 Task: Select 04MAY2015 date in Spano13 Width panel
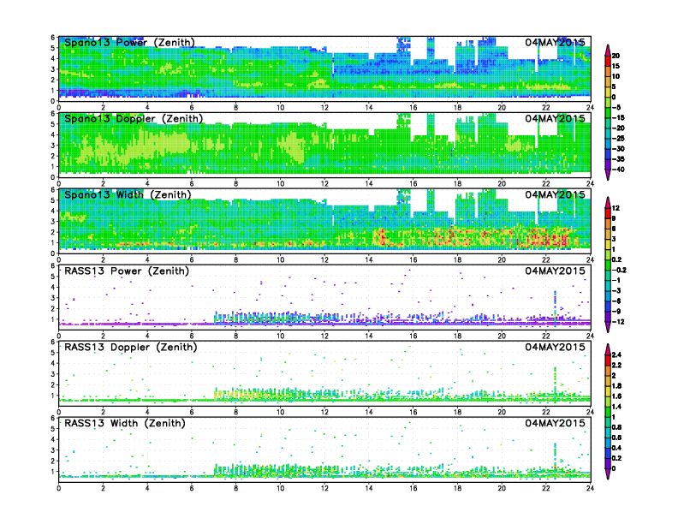[x=556, y=194]
